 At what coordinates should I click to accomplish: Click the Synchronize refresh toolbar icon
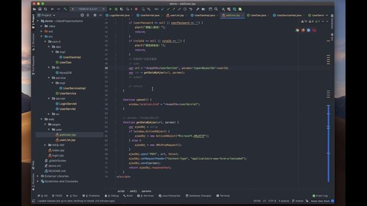point(46,9)
